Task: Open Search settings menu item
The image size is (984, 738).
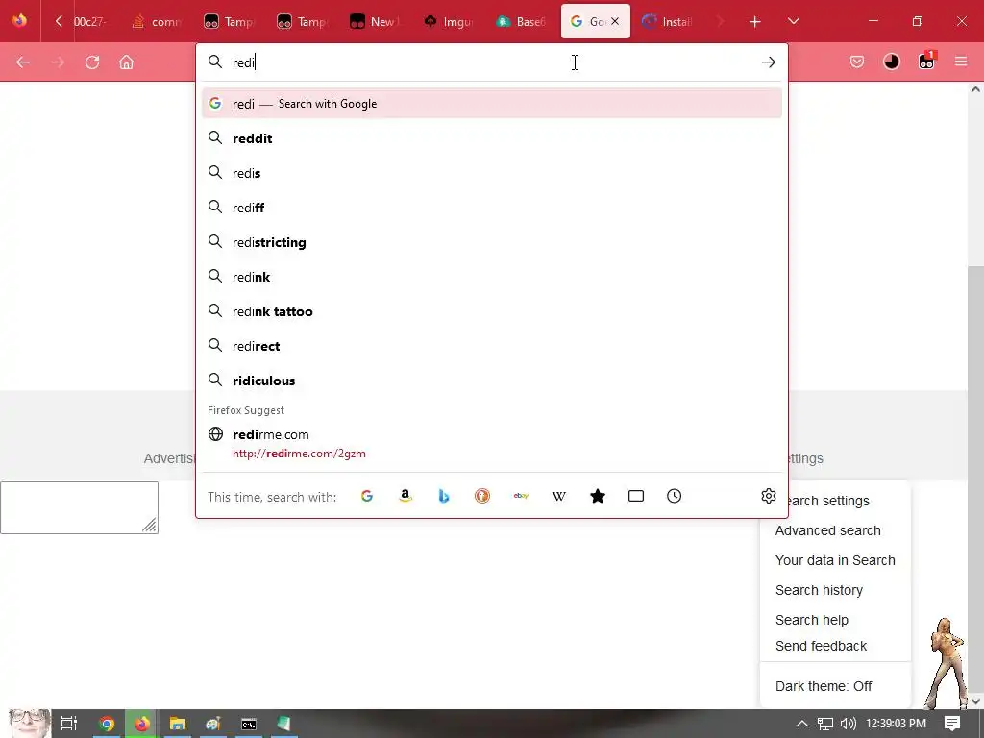Action: pyautogui.click(x=829, y=501)
